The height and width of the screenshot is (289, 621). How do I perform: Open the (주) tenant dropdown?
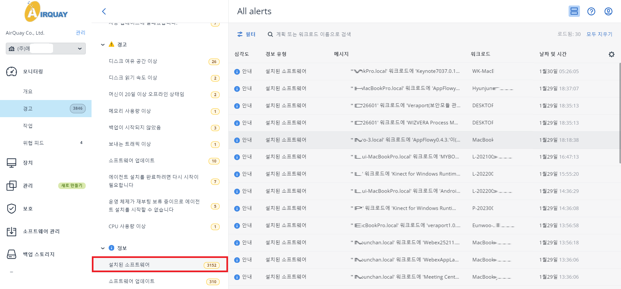click(x=46, y=49)
